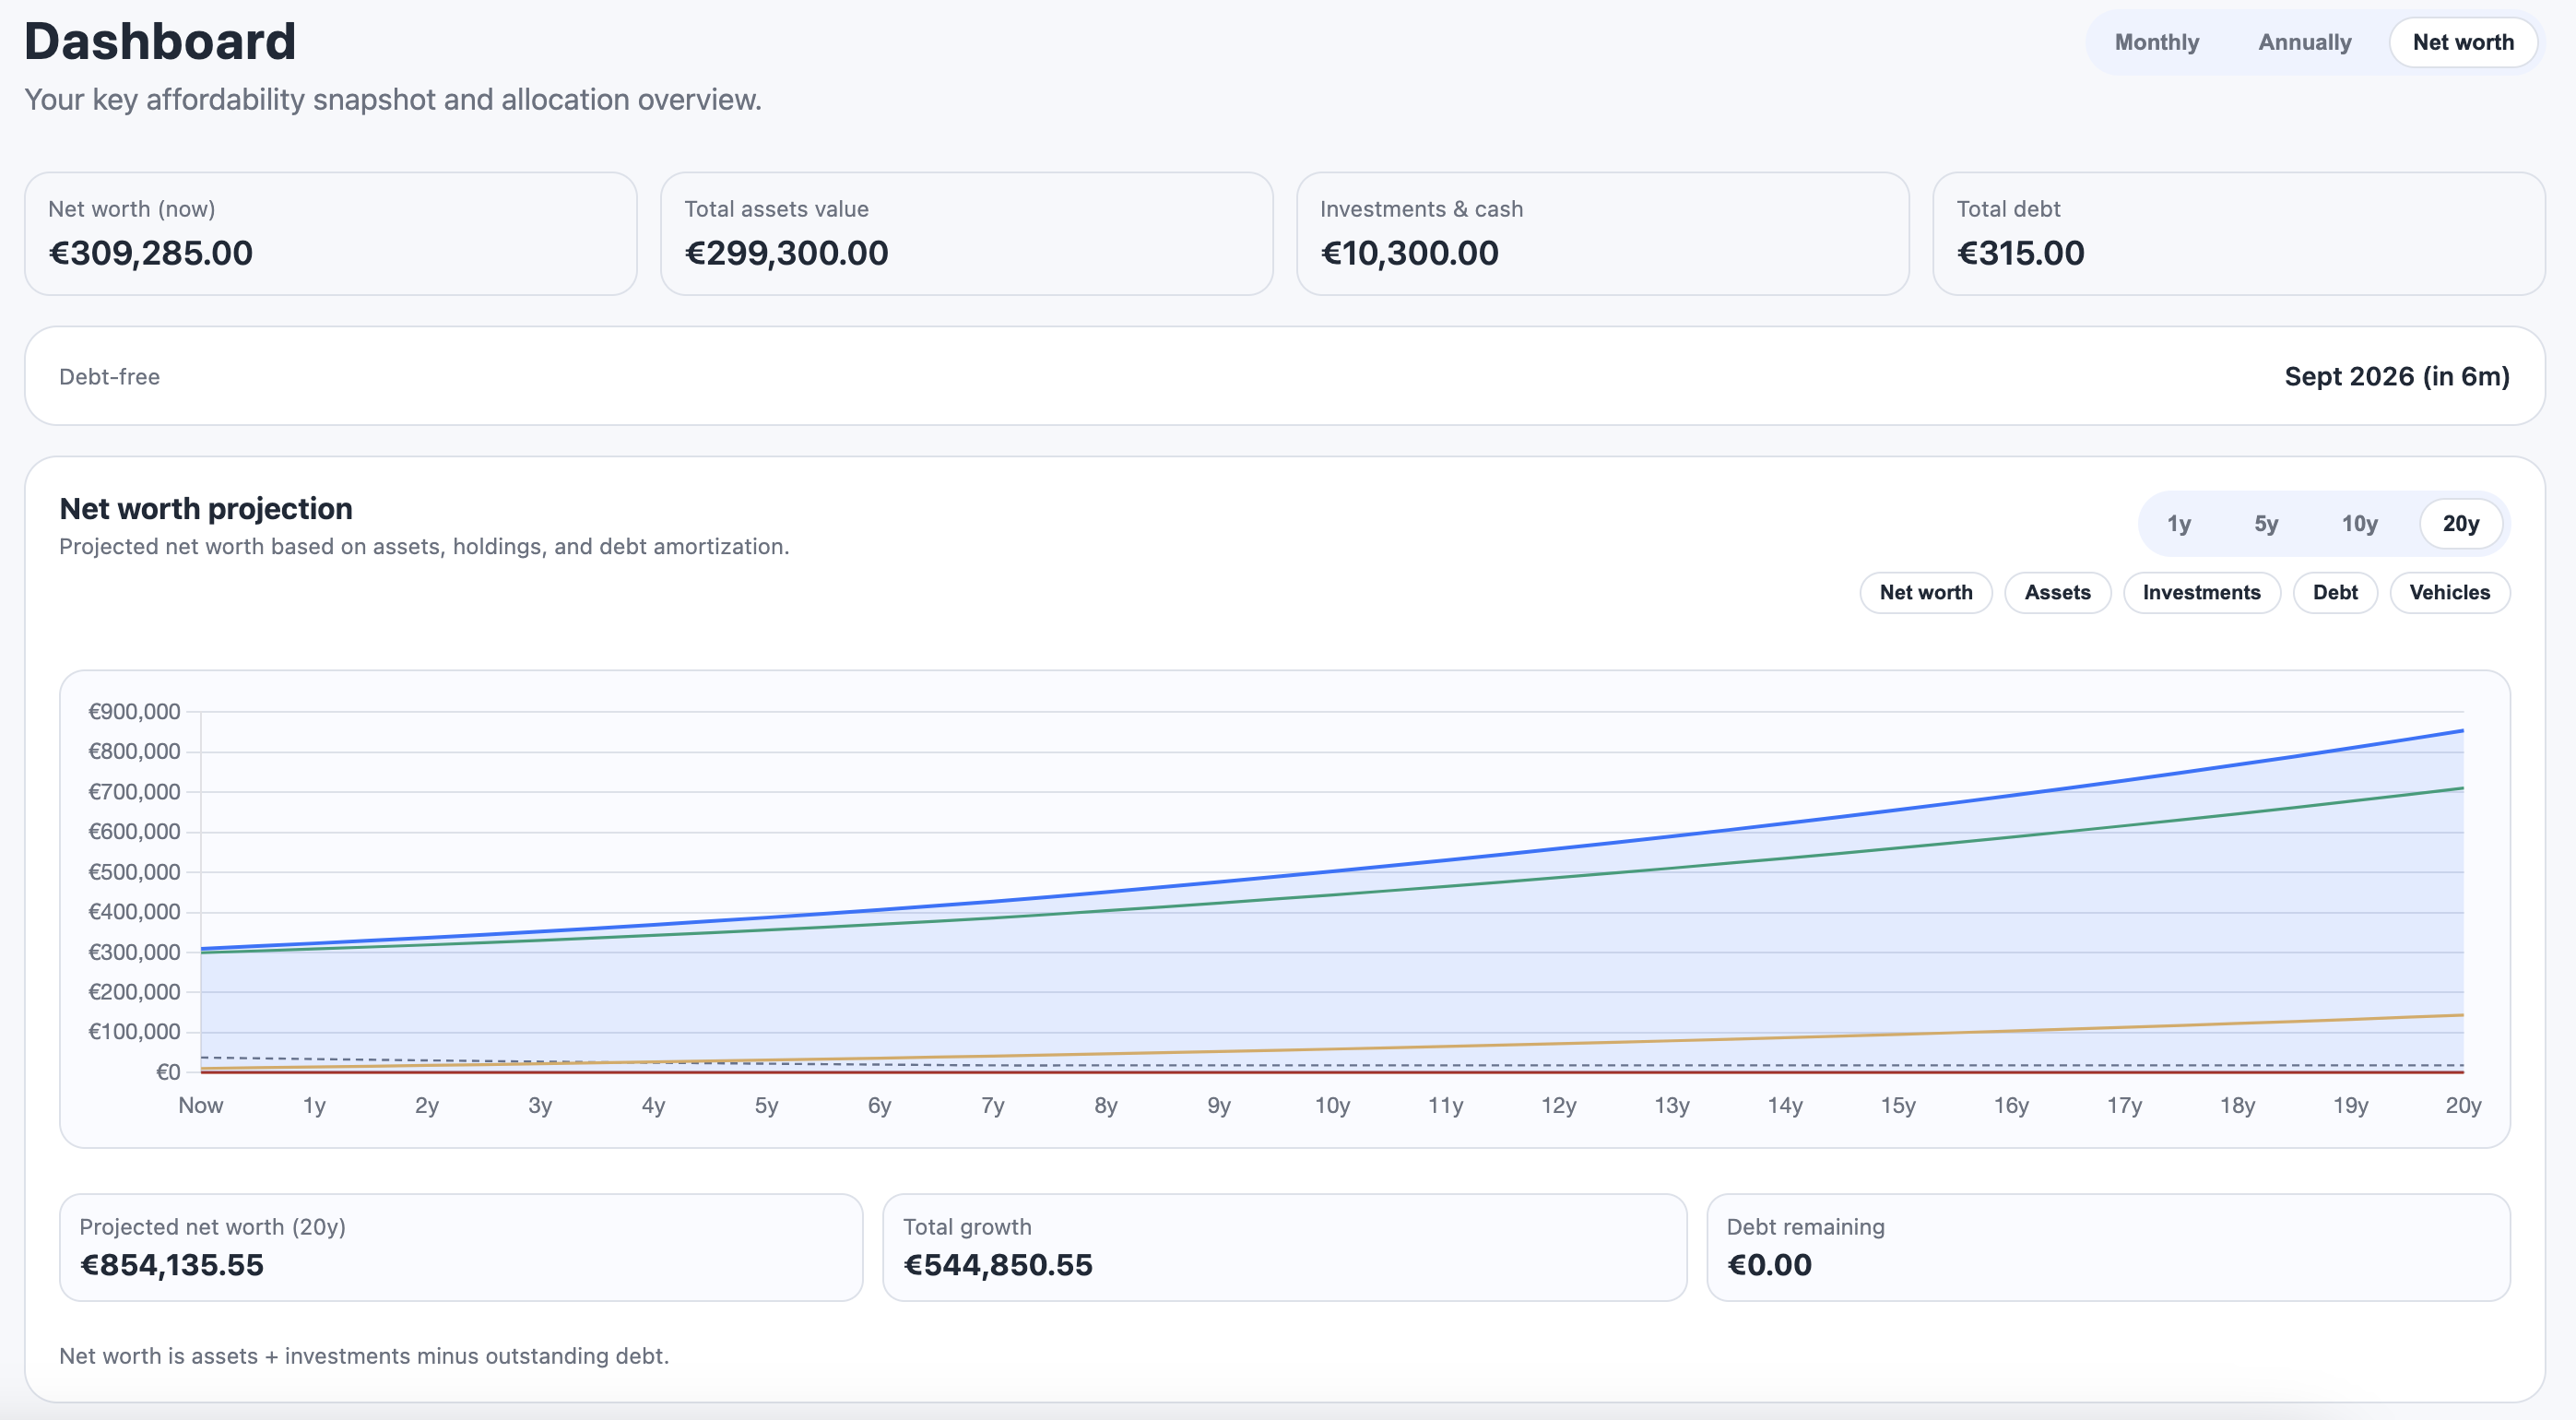Viewport: 2576px width, 1420px height.
Task: Select the Net worth view tab
Action: pyautogui.click(x=2463, y=42)
